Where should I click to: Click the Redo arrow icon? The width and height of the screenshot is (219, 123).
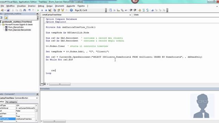click(33, 10)
